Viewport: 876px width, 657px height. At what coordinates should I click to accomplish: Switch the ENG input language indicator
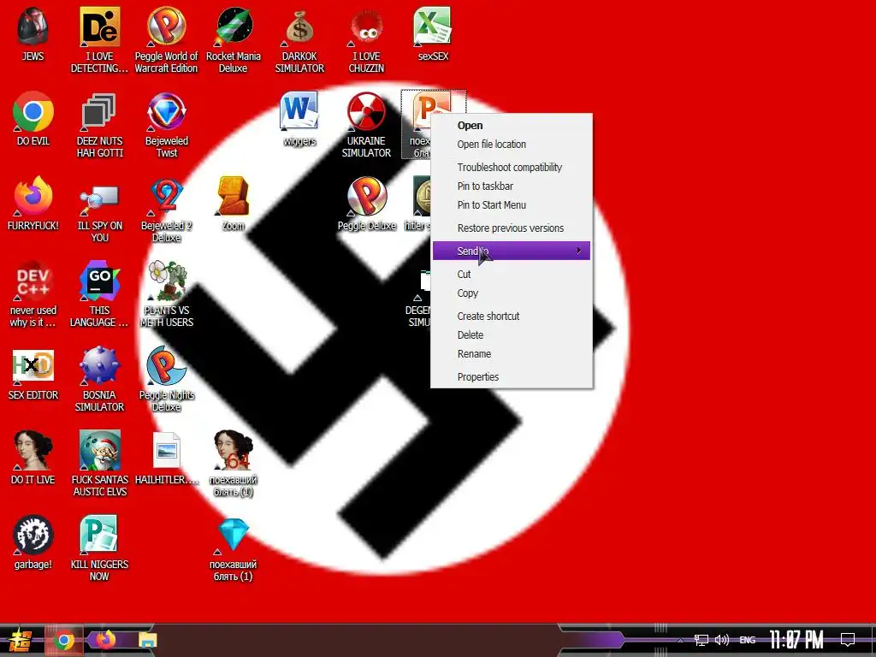pyautogui.click(x=748, y=640)
